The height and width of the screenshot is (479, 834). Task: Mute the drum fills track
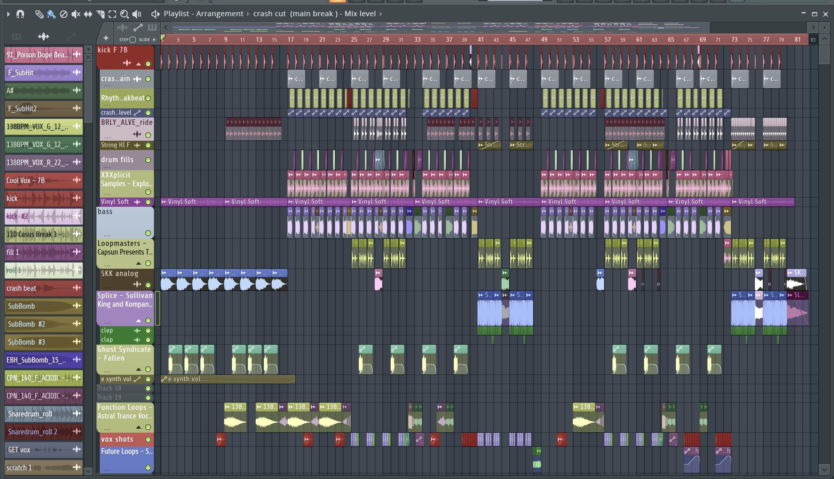148,160
